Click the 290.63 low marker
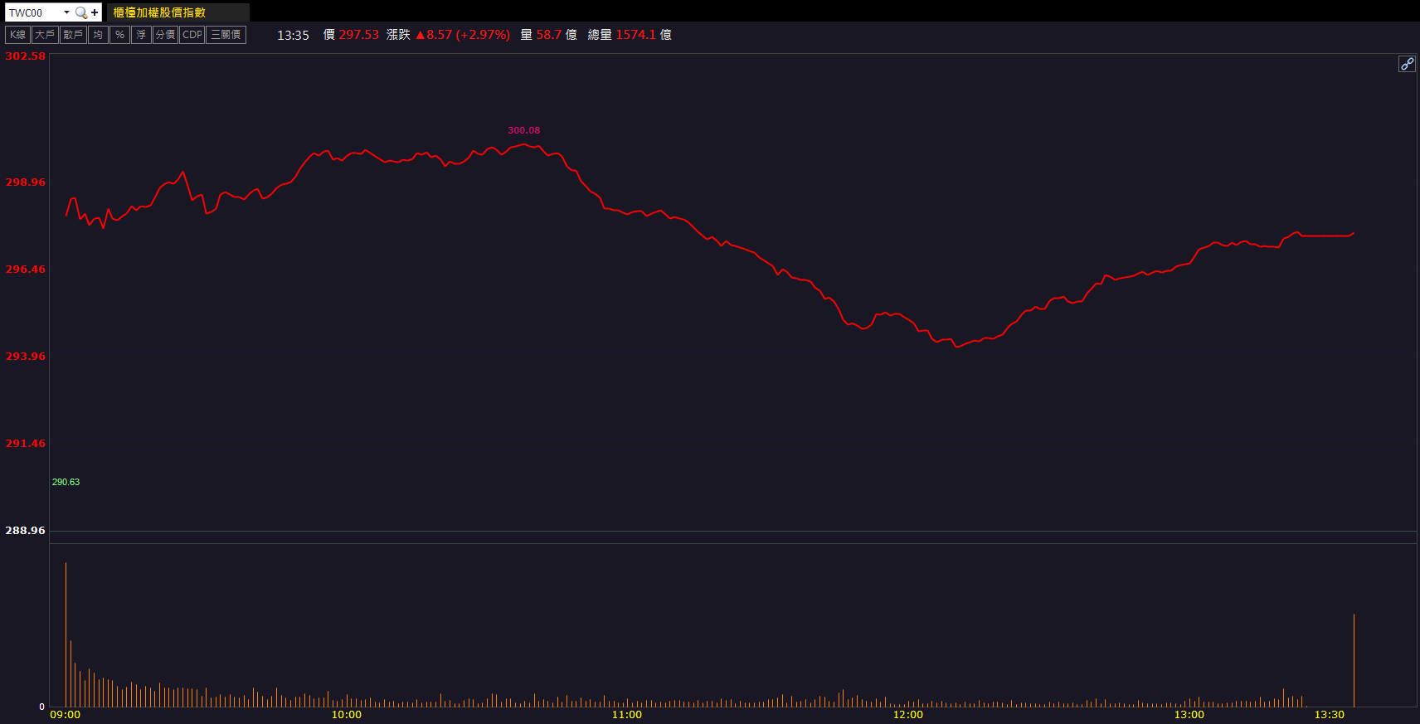The width and height of the screenshot is (1420, 724). pos(66,482)
